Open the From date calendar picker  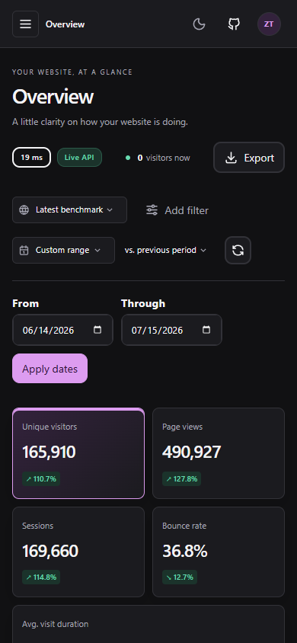(x=97, y=330)
